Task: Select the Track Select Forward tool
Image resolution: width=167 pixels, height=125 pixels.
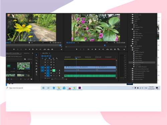Action: coord(36,58)
